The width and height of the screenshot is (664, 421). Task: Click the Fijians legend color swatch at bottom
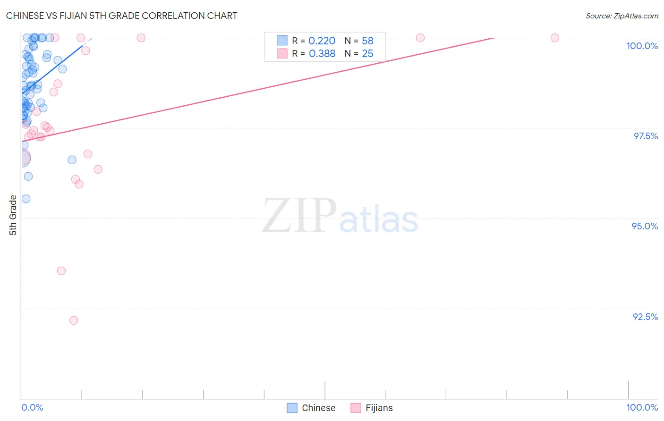coord(356,408)
